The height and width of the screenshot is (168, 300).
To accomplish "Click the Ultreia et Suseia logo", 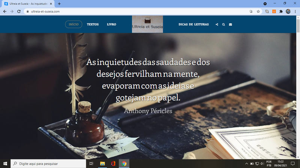I will coord(147,24).
